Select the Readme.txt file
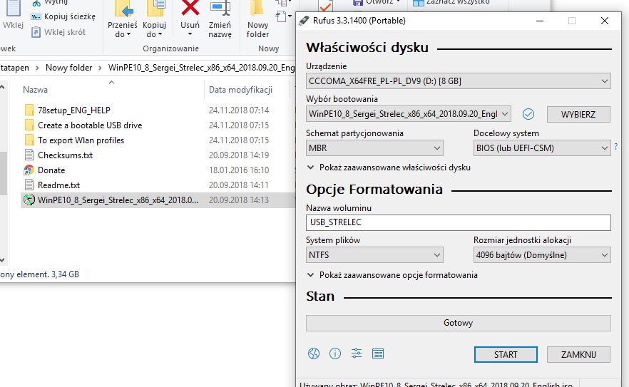This screenshot has width=629, height=387. (58, 185)
